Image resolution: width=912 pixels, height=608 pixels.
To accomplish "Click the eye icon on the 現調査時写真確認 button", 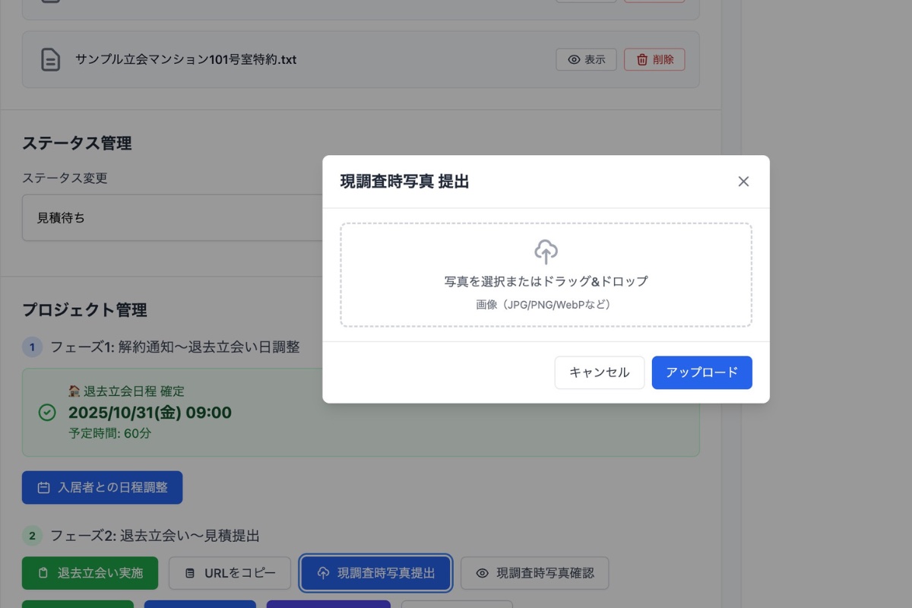I will pos(483,573).
